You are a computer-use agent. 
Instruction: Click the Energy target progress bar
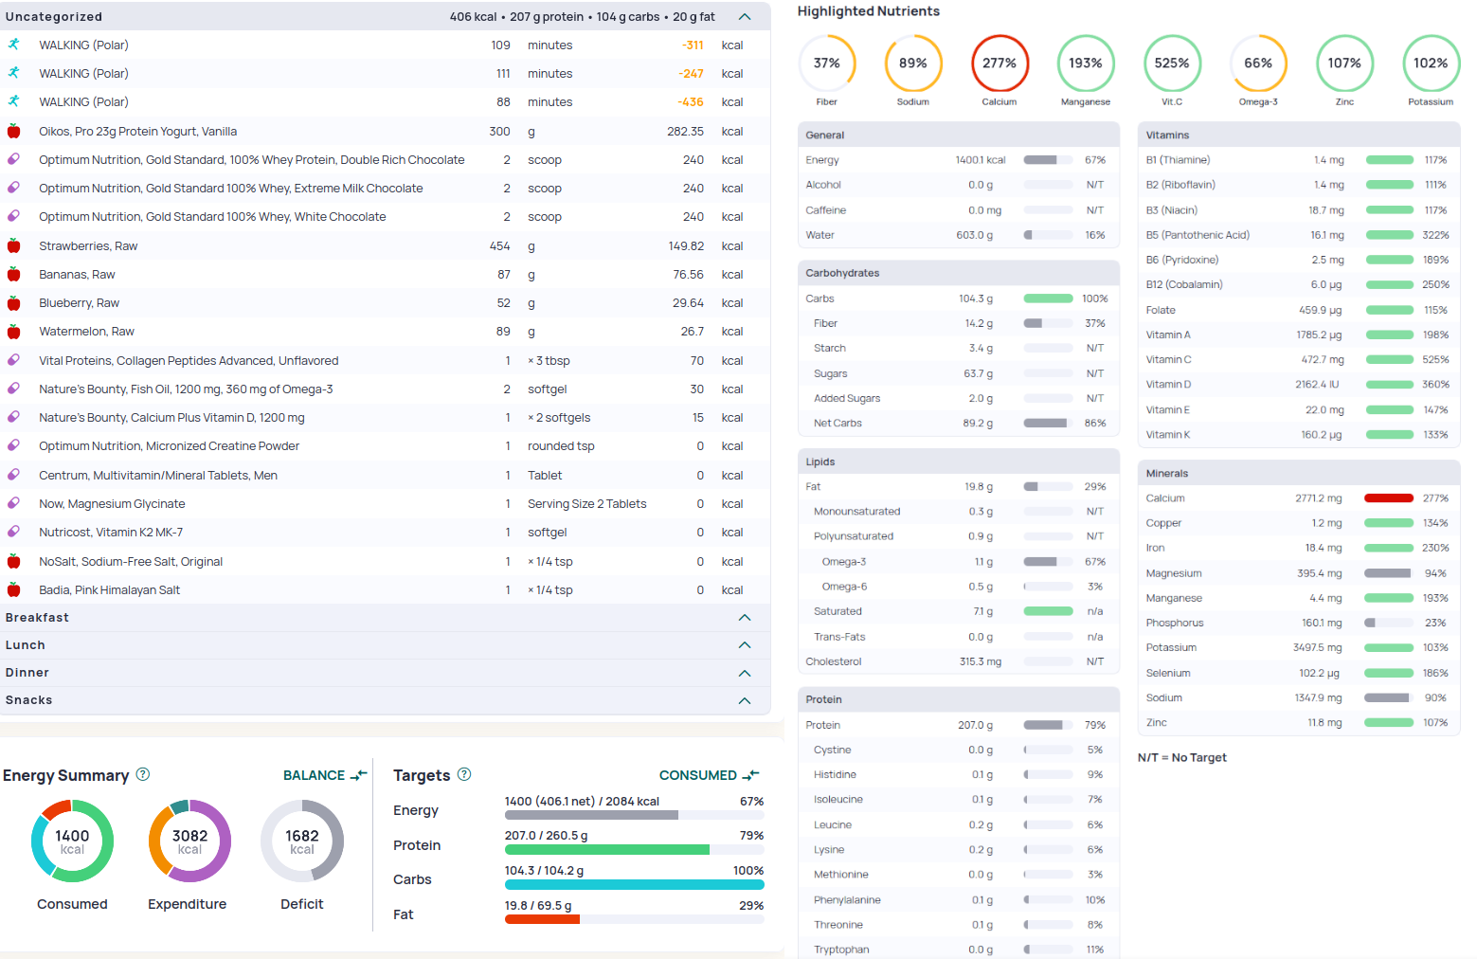(635, 815)
